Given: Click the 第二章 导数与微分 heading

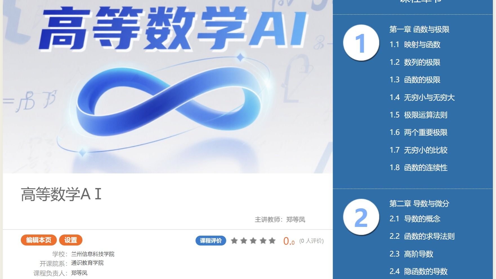Looking at the screenshot, I should pyautogui.click(x=419, y=204).
